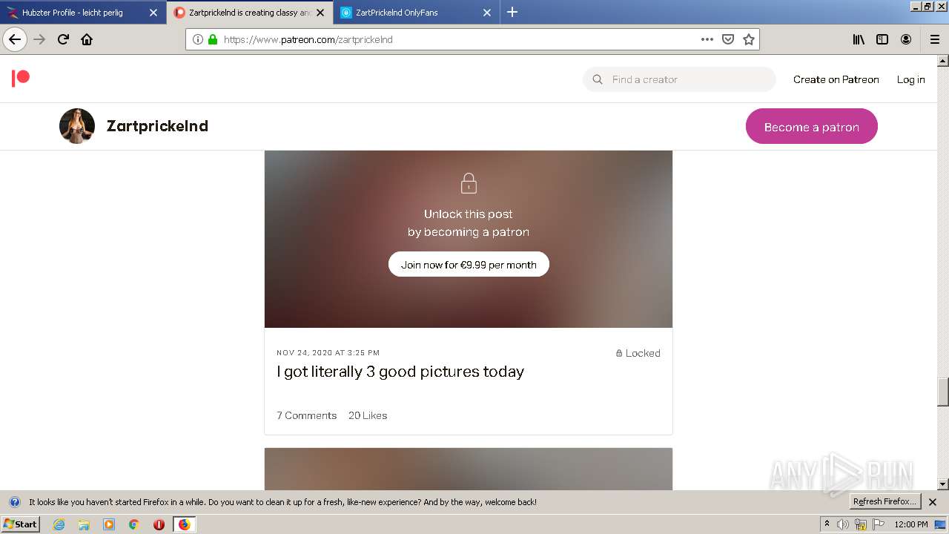This screenshot has width=949, height=534.
Task: Open the Opera taskbar icon
Action: (x=159, y=524)
